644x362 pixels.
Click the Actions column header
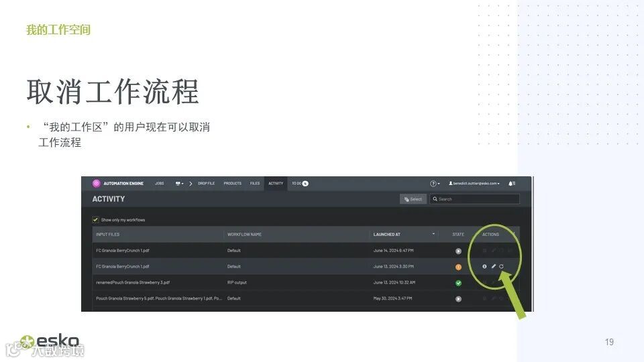coord(491,235)
